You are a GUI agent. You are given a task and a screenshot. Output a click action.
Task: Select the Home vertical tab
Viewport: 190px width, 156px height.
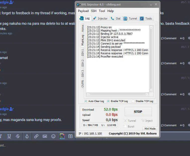click(x=83, y=28)
